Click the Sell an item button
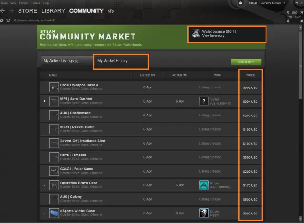 coord(246,62)
